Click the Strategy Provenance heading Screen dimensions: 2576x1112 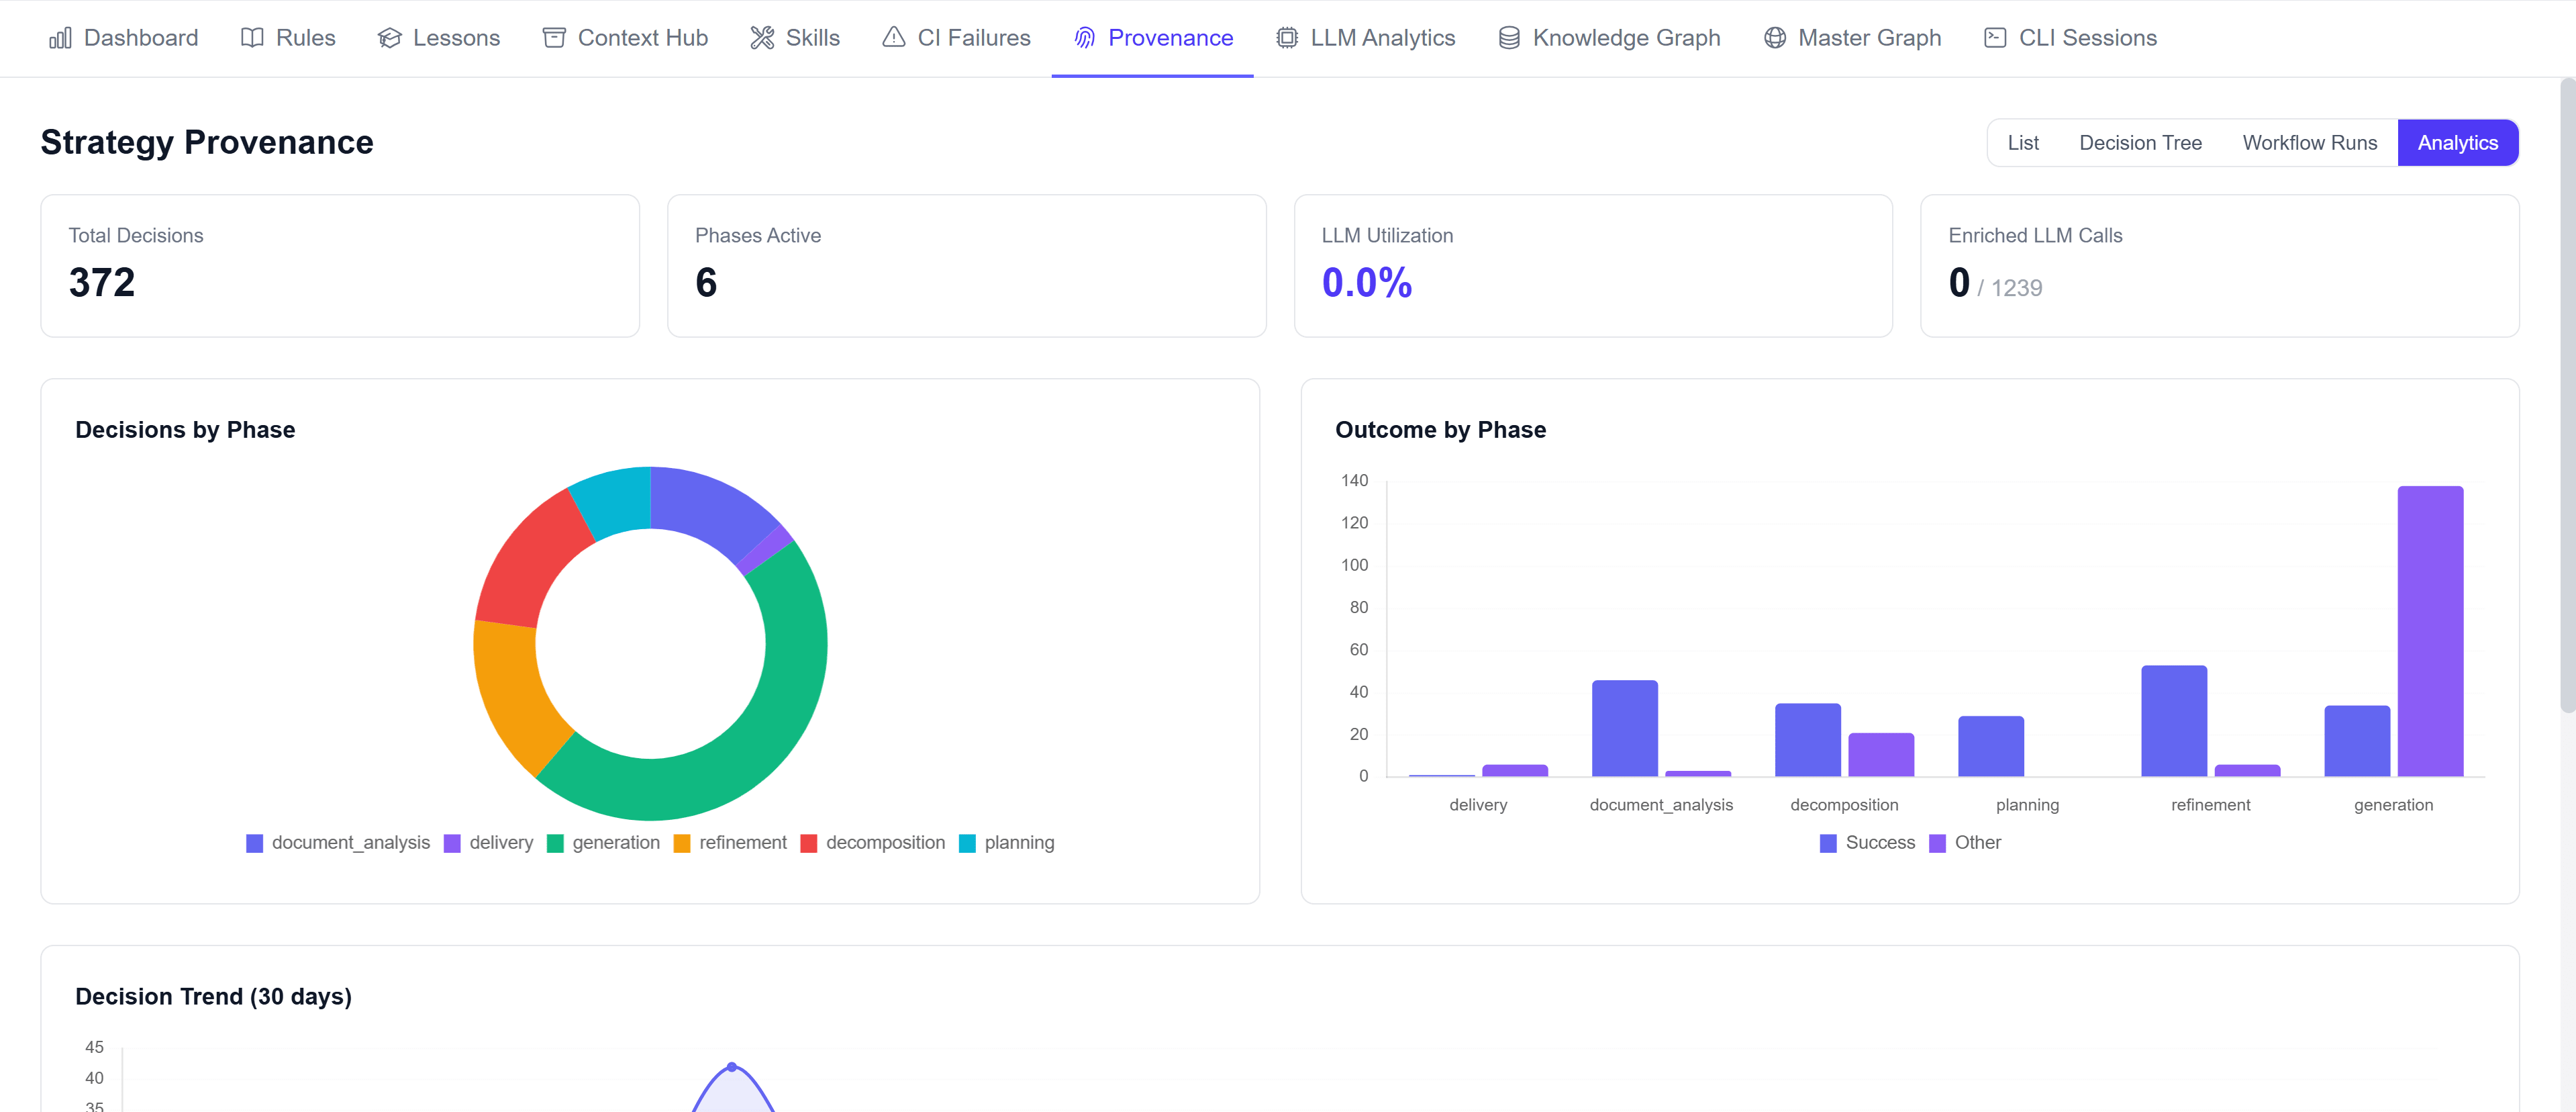[207, 143]
